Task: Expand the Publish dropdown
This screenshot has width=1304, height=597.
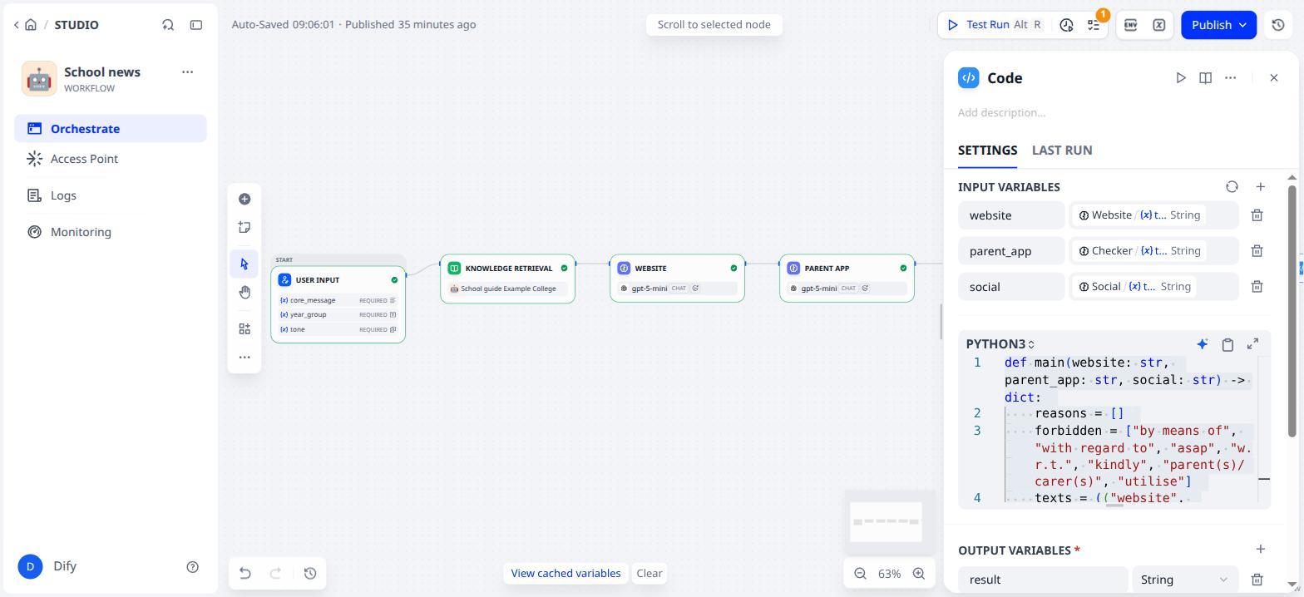Action: (x=1242, y=25)
